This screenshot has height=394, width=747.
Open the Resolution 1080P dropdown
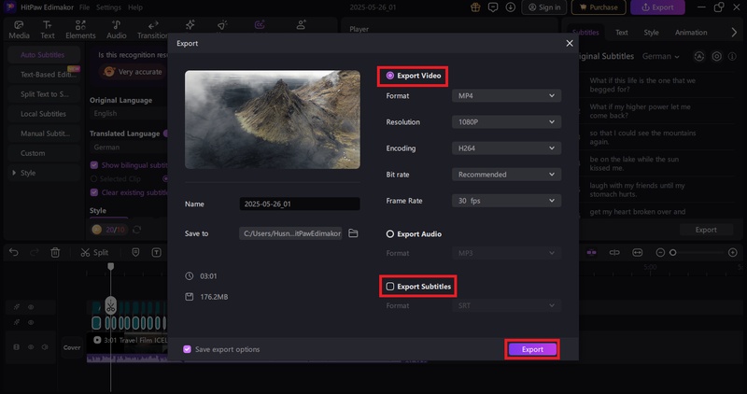506,122
